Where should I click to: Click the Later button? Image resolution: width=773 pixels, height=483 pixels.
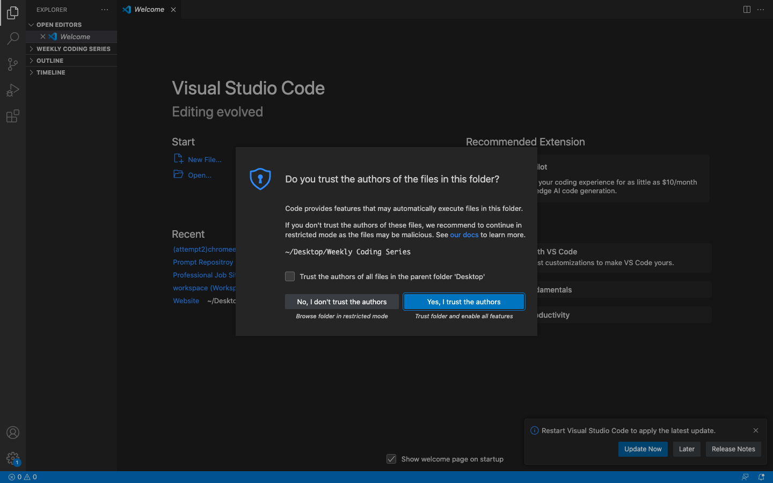(x=687, y=449)
